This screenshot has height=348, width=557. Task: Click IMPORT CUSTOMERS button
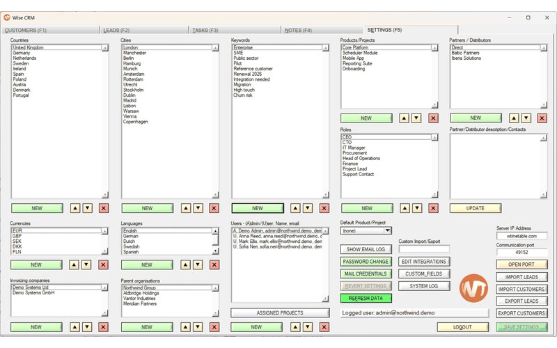click(521, 290)
